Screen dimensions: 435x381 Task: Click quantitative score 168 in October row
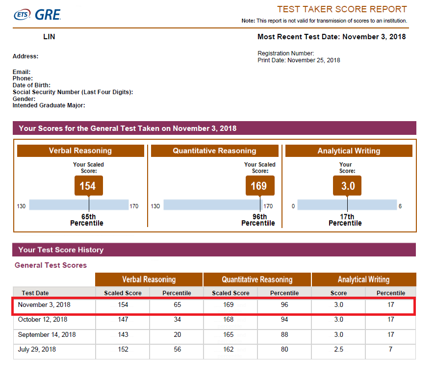(x=229, y=319)
